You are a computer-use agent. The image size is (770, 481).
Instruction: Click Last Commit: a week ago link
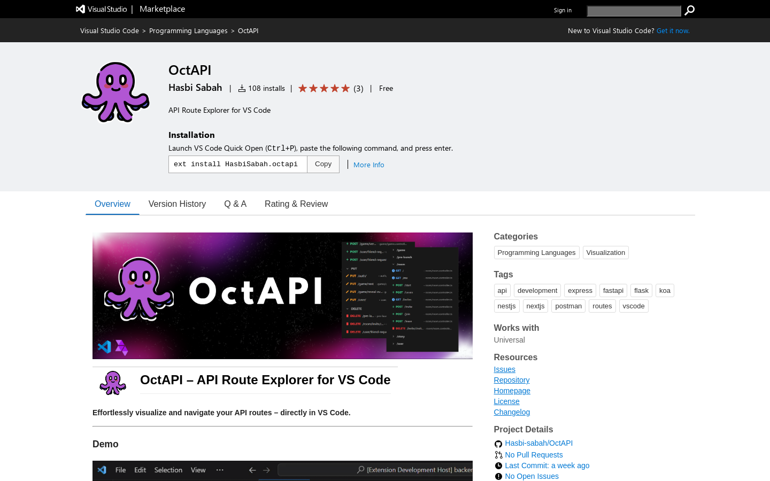click(x=547, y=466)
